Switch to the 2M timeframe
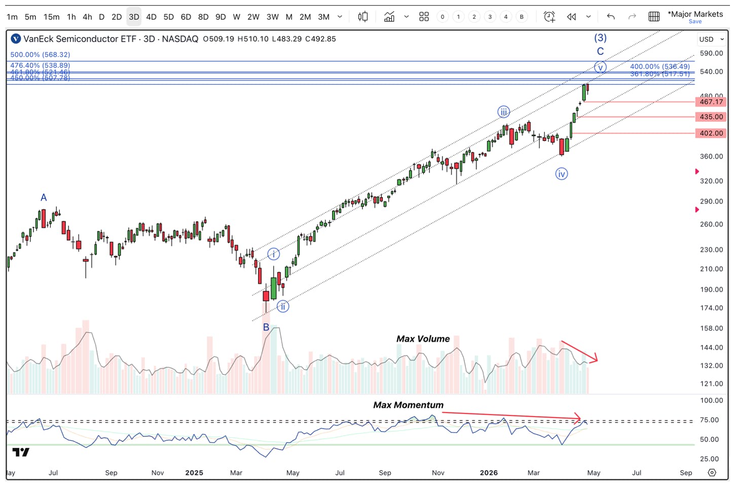 [305, 17]
